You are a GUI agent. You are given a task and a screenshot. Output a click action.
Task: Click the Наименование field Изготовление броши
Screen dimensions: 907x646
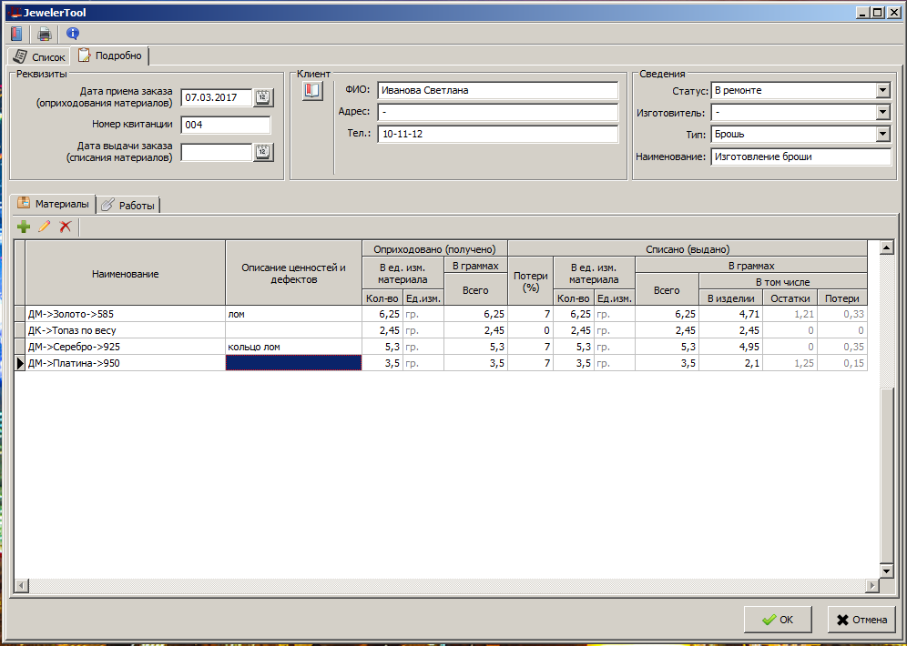pos(800,156)
